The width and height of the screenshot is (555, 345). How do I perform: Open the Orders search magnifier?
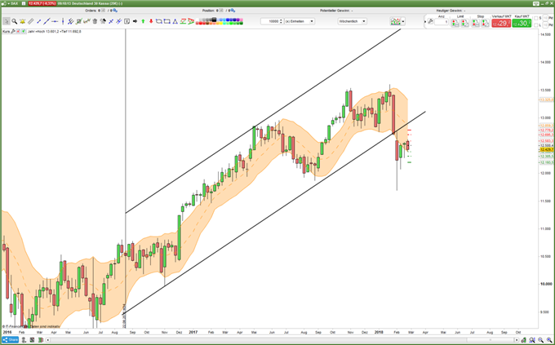point(115,11)
